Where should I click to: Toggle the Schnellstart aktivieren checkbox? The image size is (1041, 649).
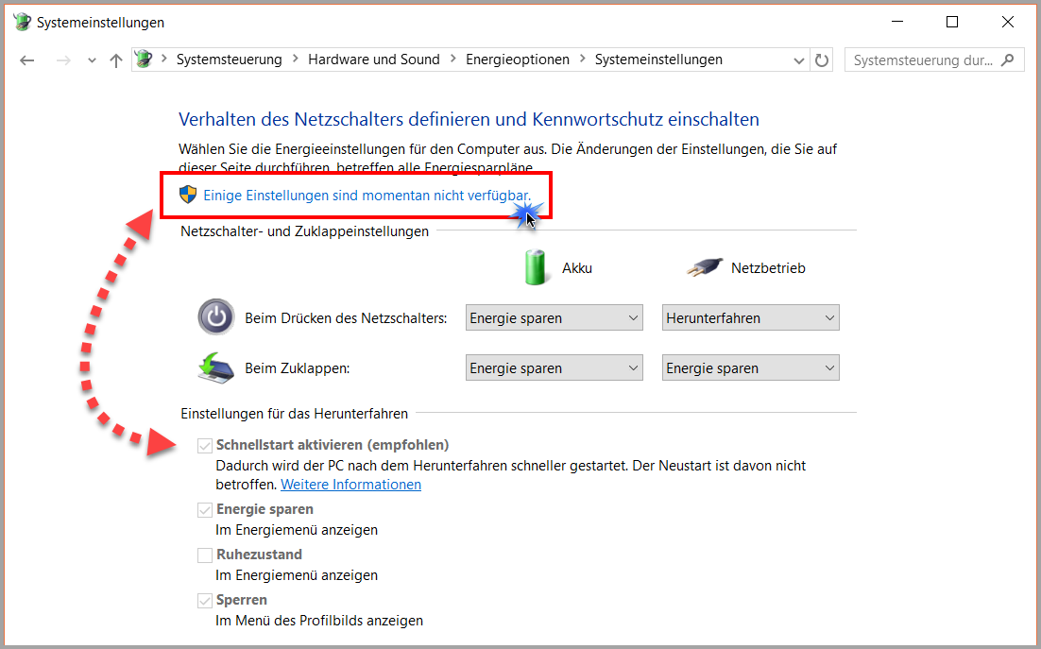pos(205,445)
